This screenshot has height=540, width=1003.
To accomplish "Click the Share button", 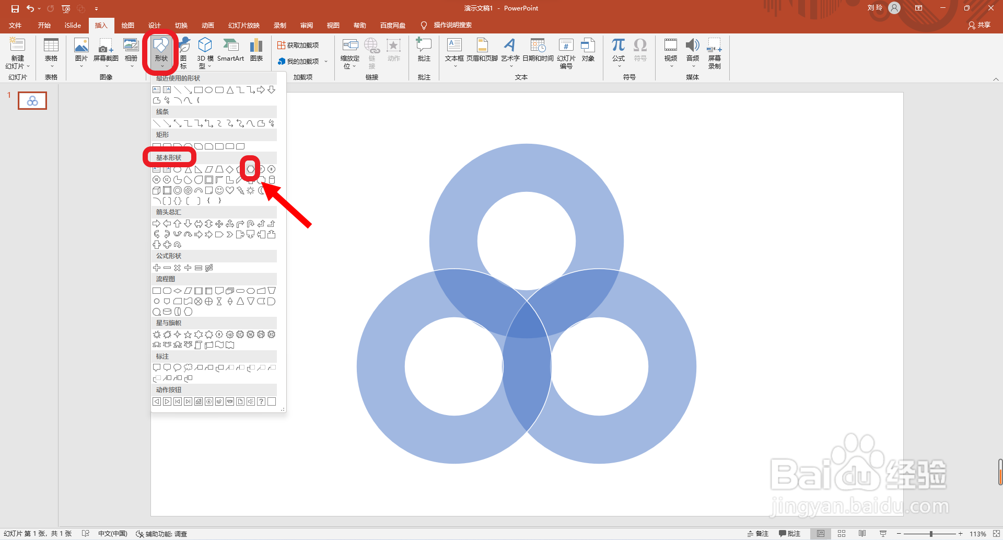I will 979,25.
